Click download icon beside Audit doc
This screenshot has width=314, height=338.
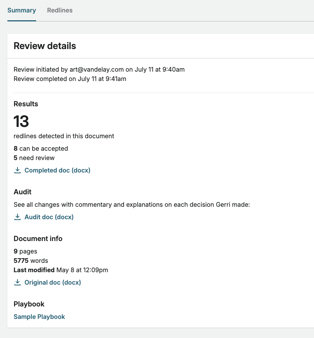click(17, 217)
